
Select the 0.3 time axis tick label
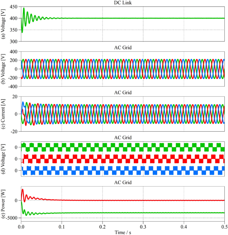pos(143,226)
